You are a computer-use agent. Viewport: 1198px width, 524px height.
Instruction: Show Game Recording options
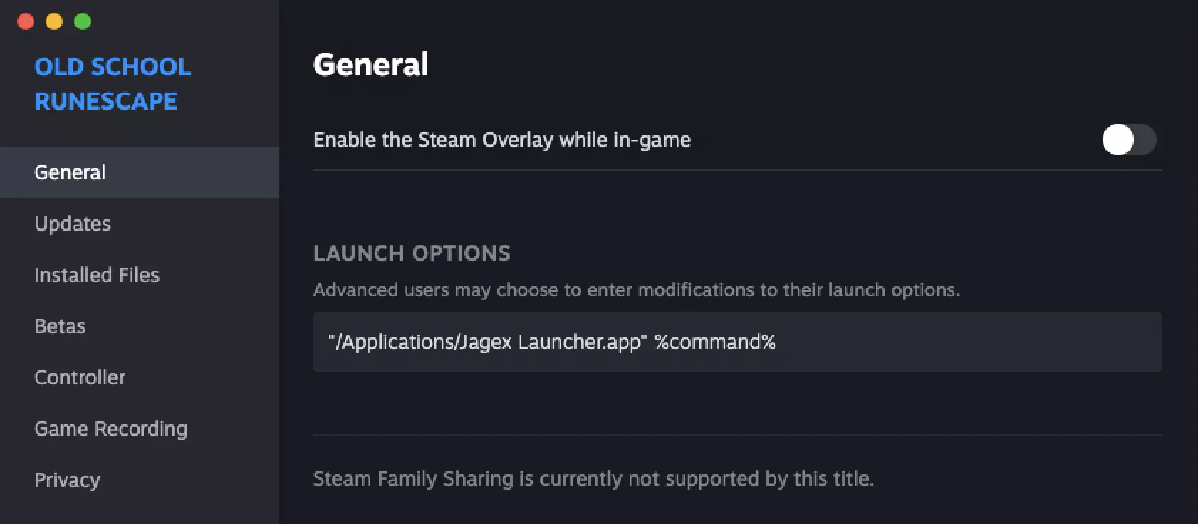click(111, 429)
